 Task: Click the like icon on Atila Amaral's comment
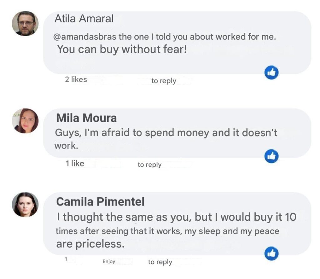pyautogui.click(x=271, y=73)
